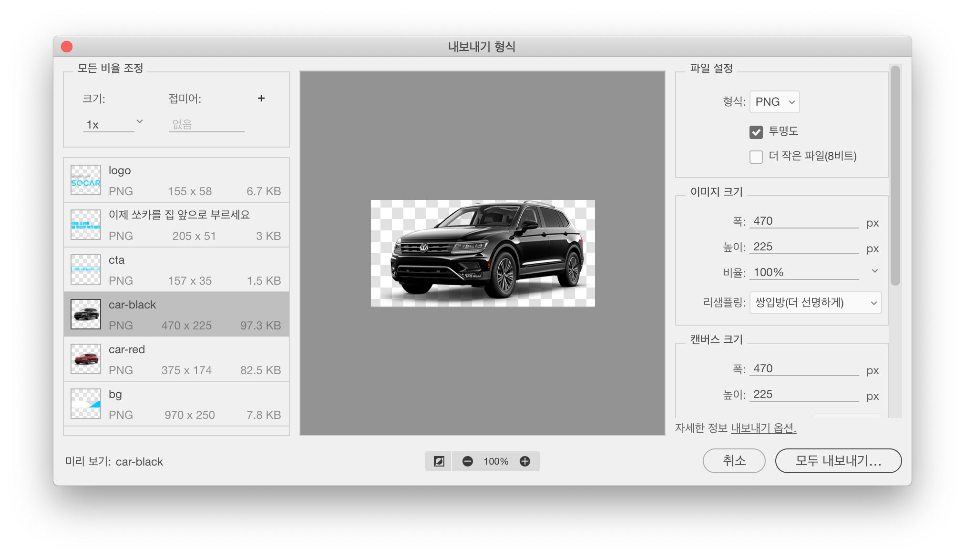Toggle the preview background color icon
This screenshot has width=965, height=556.
pos(439,461)
